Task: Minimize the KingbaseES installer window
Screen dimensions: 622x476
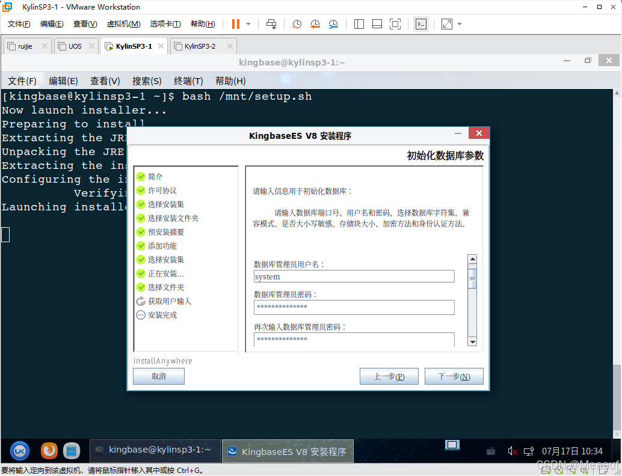Action: point(458,133)
